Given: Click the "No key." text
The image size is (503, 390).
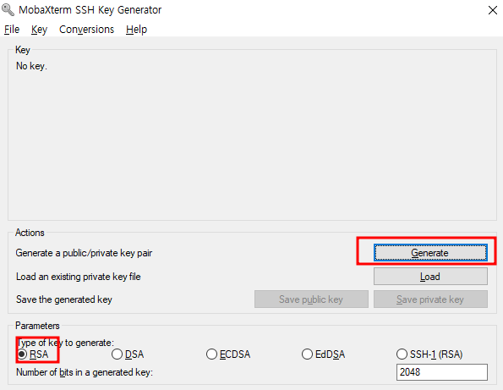Looking at the screenshot, I should tap(31, 66).
